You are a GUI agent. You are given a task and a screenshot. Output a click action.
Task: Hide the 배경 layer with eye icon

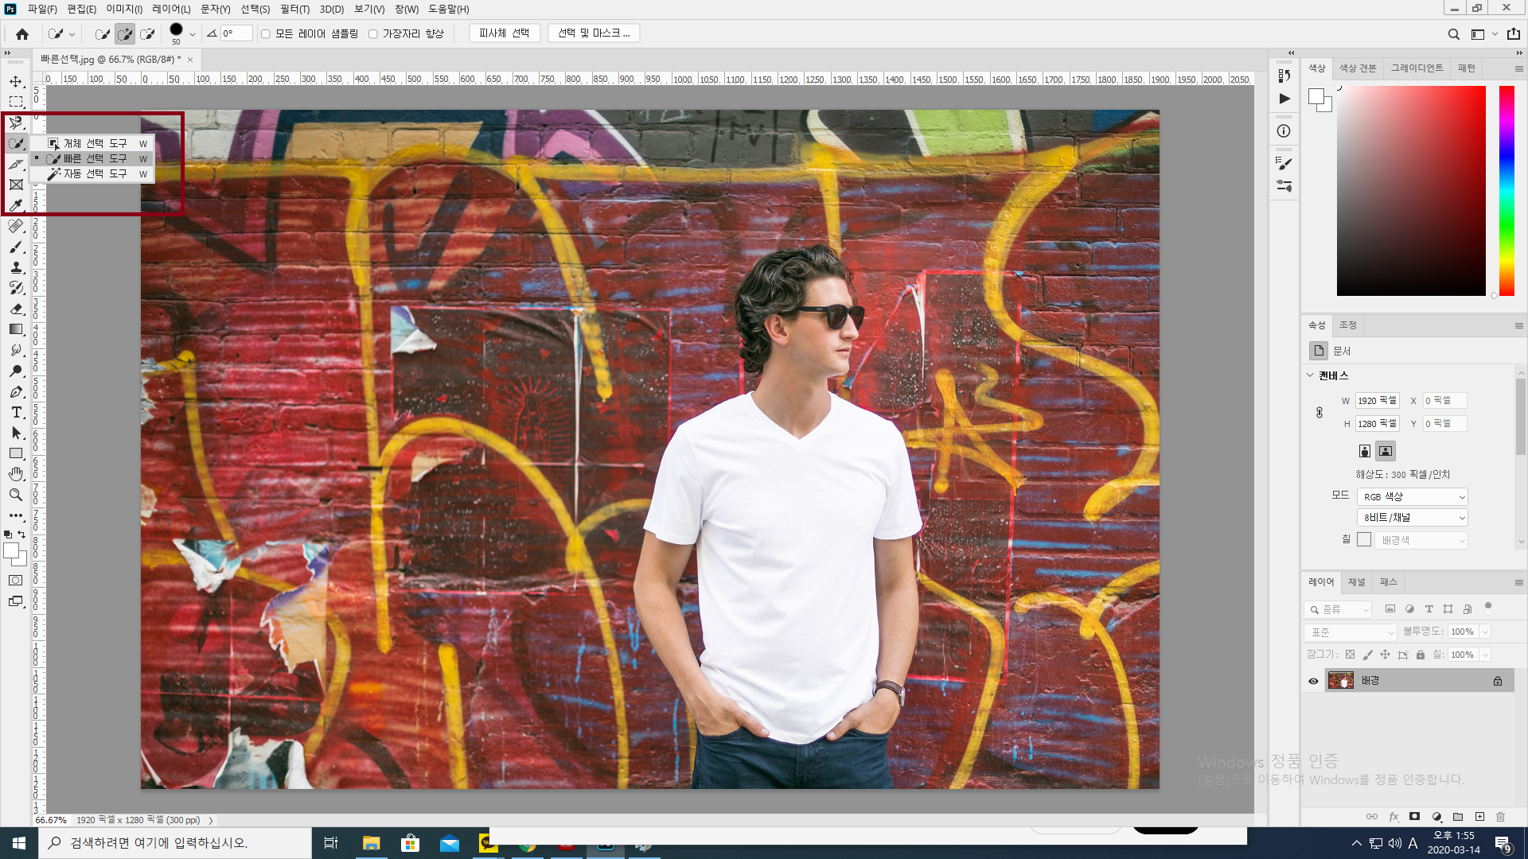coord(1313,681)
